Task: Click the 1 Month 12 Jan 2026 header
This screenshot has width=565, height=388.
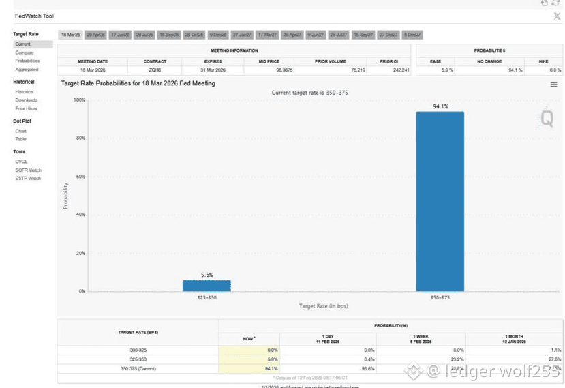Action: pos(514,339)
